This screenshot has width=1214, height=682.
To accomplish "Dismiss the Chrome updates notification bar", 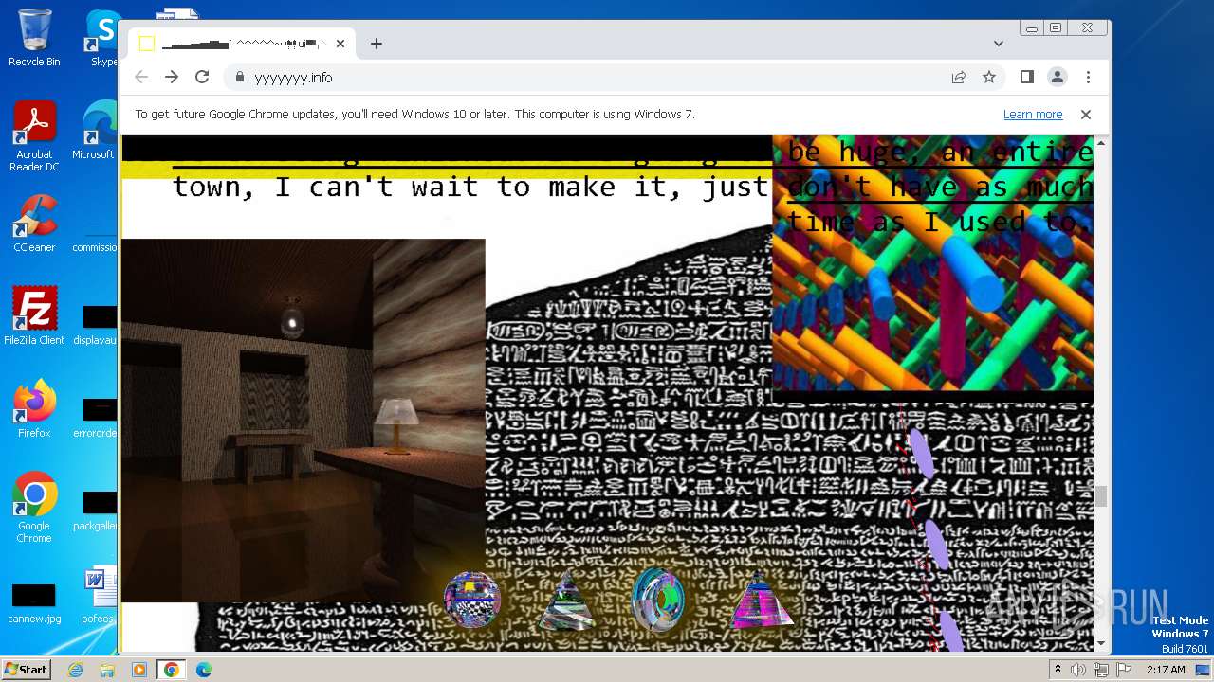I will pyautogui.click(x=1086, y=115).
